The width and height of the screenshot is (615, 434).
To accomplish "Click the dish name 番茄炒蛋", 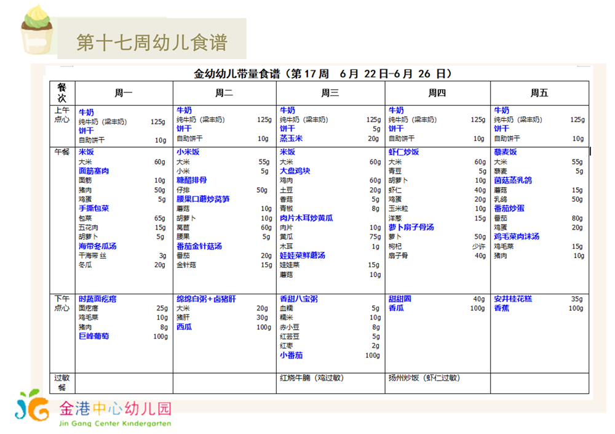I will tap(509, 208).
